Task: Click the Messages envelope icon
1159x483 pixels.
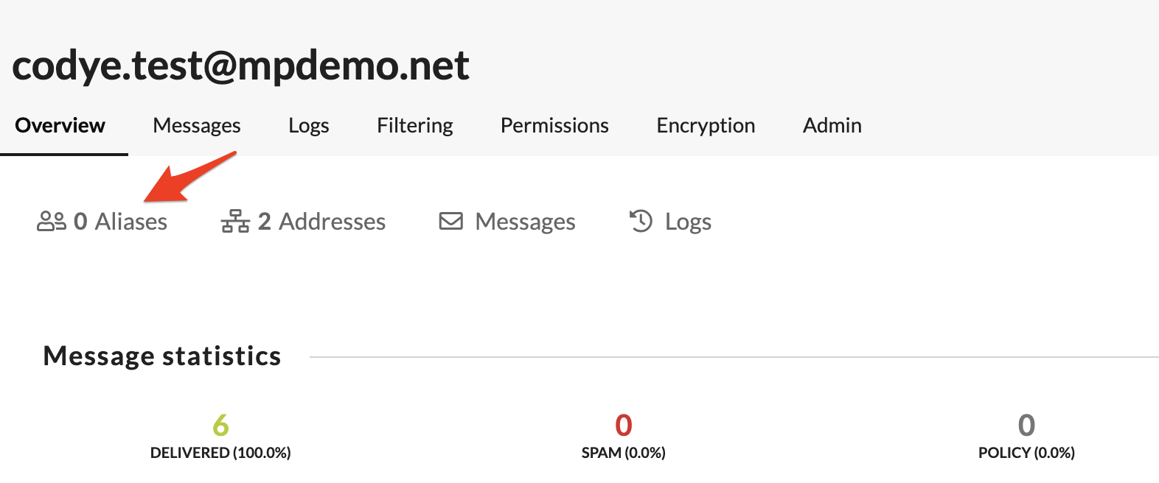Action: (x=451, y=222)
